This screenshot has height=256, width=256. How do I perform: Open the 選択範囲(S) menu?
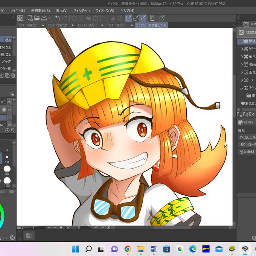click(41, 11)
